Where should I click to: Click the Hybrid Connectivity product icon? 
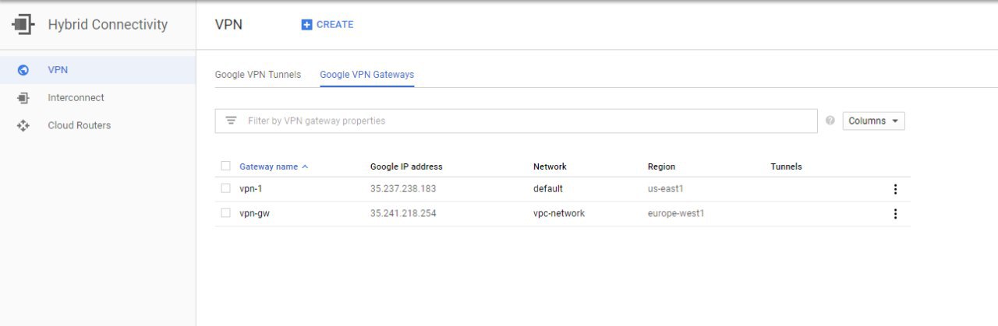click(23, 25)
